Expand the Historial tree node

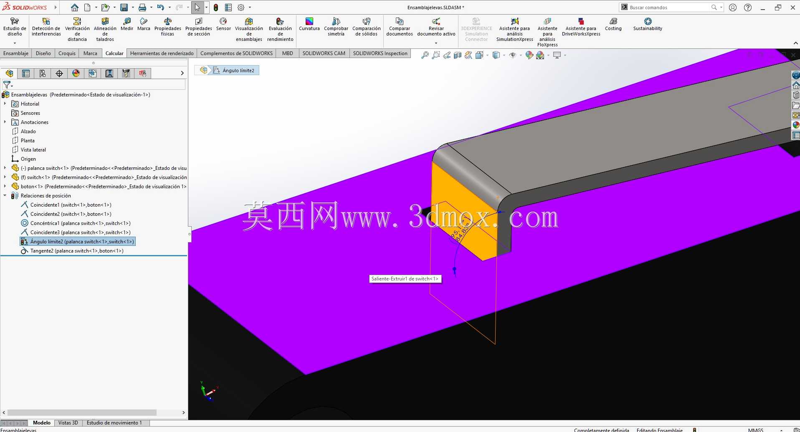(x=5, y=104)
